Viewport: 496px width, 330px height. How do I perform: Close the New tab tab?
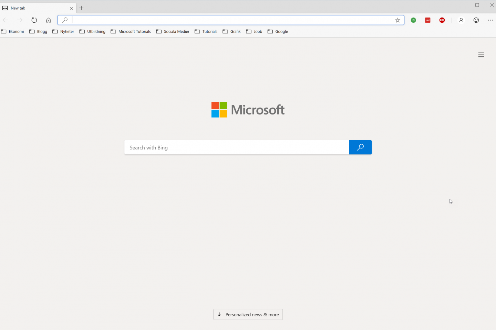[x=72, y=8]
